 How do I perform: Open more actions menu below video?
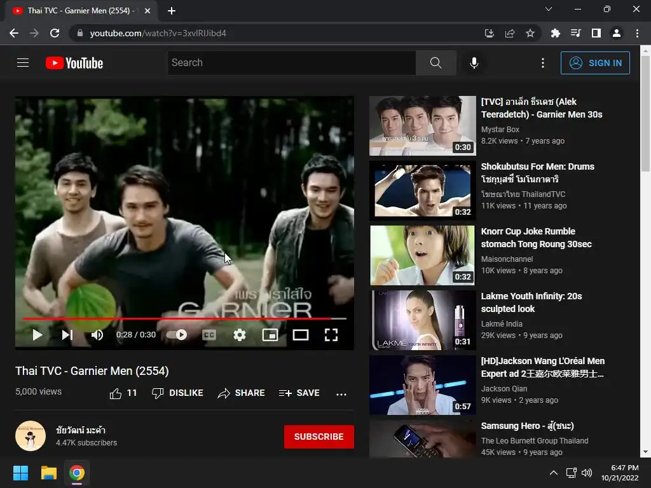341,394
